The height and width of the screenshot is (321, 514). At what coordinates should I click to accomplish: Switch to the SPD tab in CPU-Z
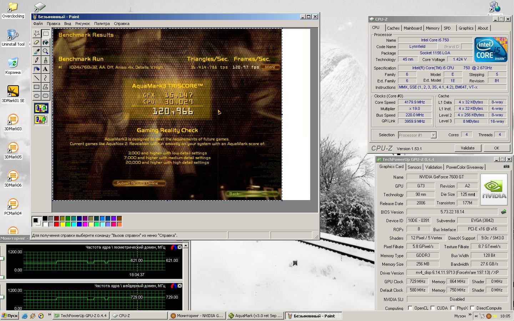pyautogui.click(x=447, y=28)
